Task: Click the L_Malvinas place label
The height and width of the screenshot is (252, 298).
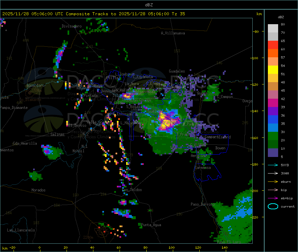Action: (x=130, y=123)
